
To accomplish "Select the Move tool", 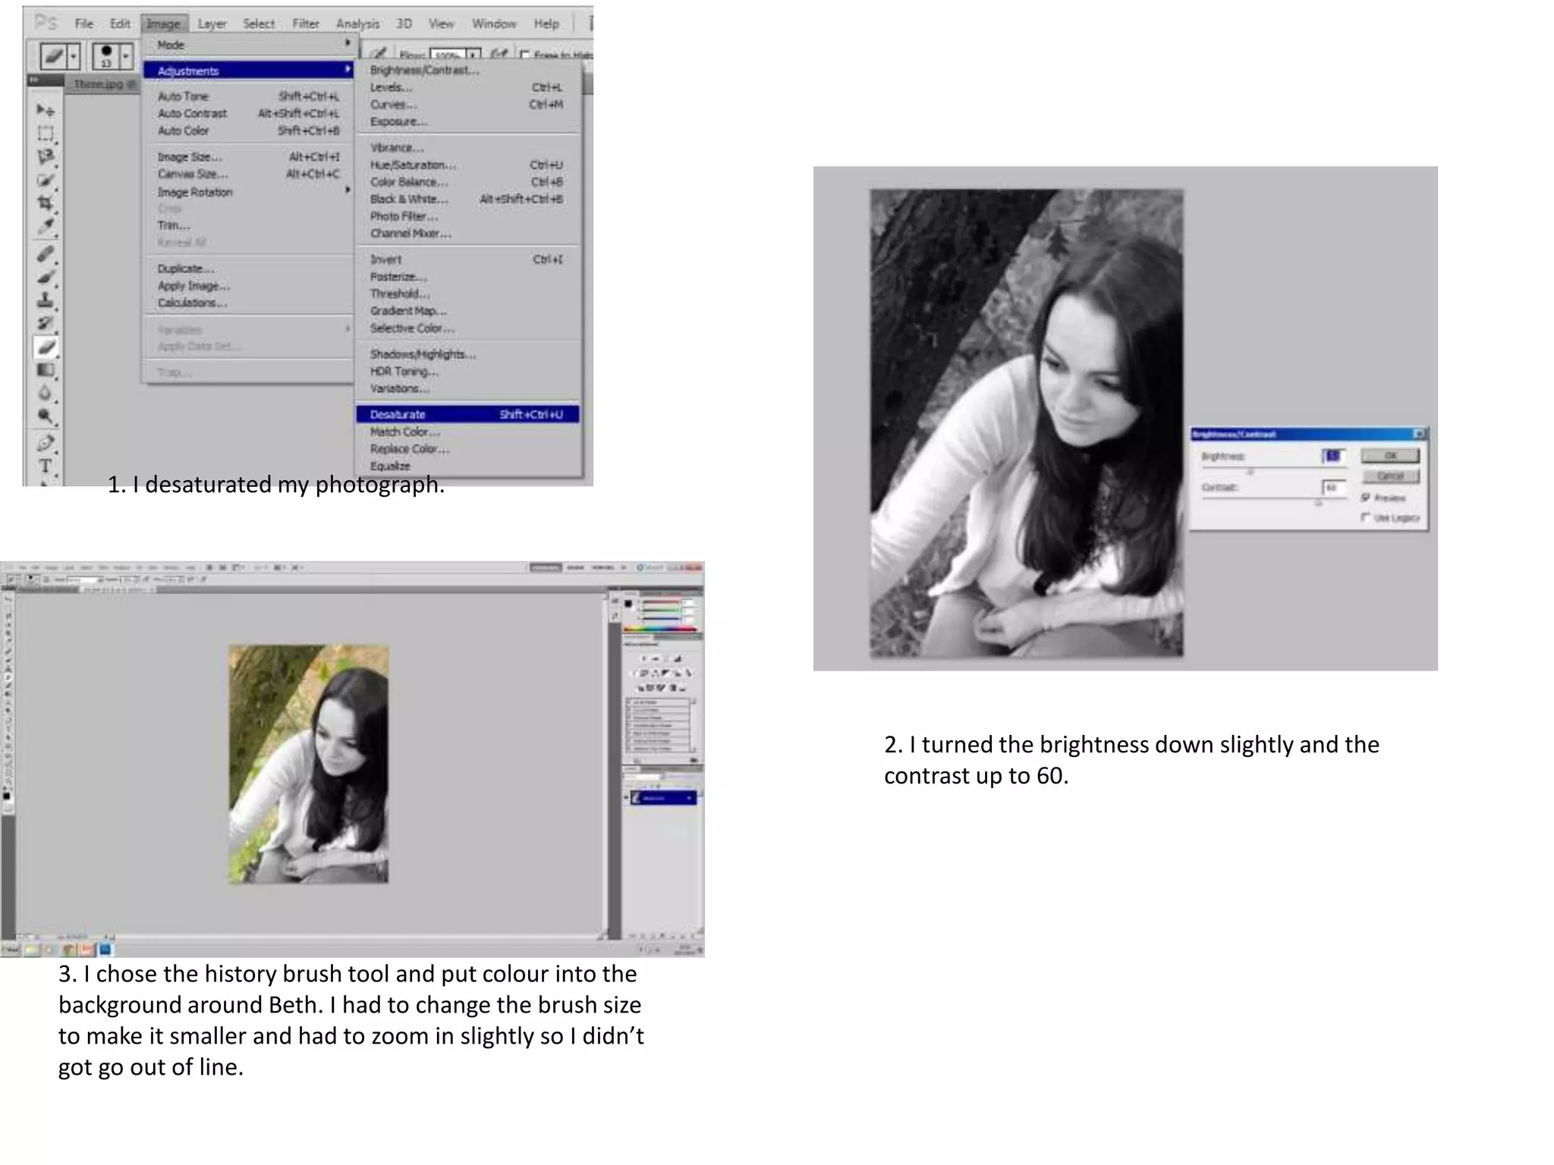I will (46, 111).
